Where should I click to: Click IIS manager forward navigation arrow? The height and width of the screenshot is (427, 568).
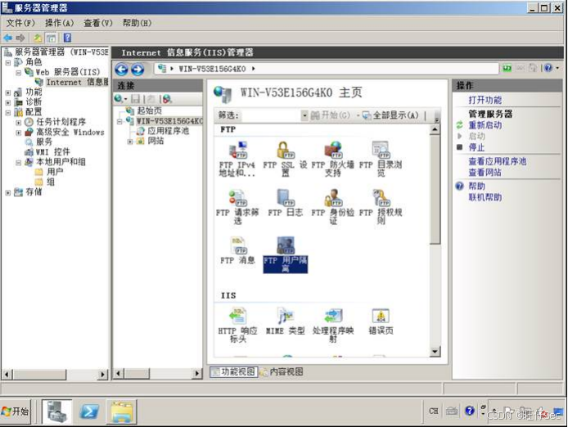coord(137,69)
